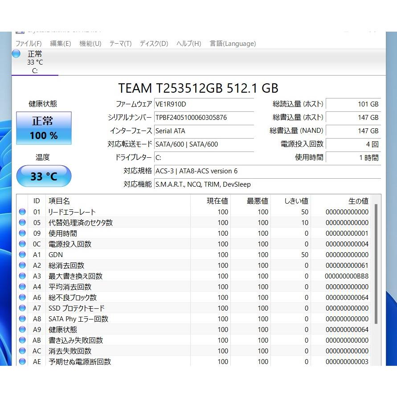Image resolution: width=397 pixels, height=397 pixels.
Task: Click status icon for 予期せぬ電源断回数
Action: tap(22, 362)
